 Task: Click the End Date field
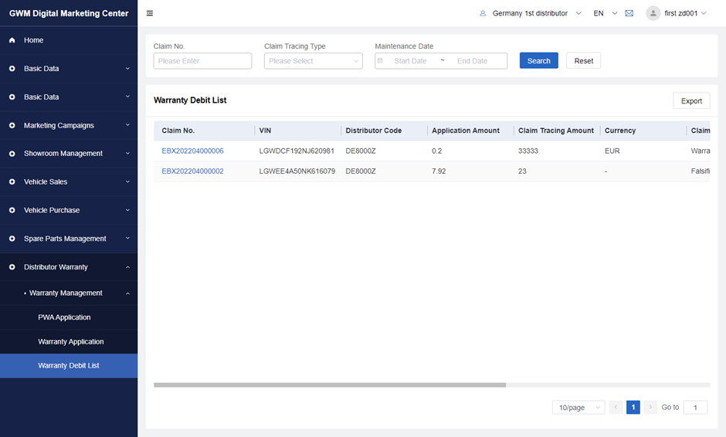pyautogui.click(x=472, y=61)
